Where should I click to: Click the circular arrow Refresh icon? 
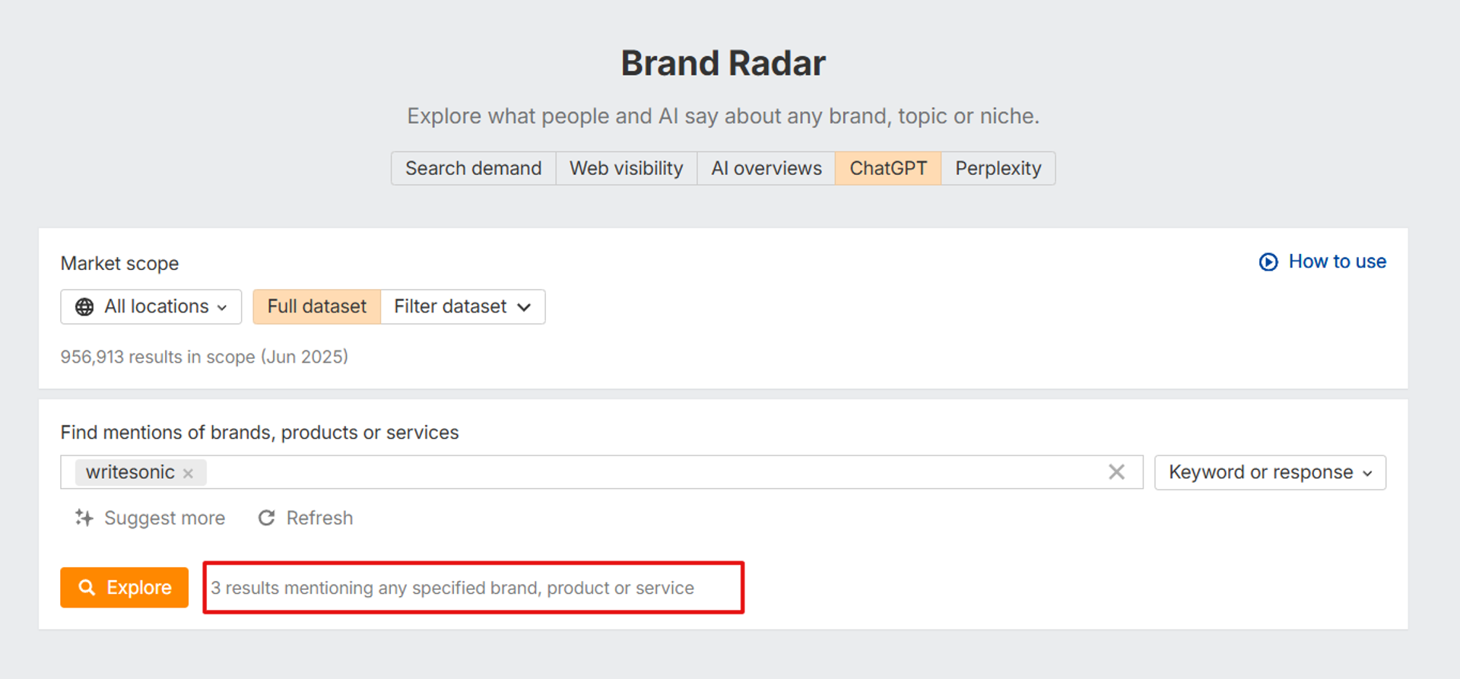(266, 518)
